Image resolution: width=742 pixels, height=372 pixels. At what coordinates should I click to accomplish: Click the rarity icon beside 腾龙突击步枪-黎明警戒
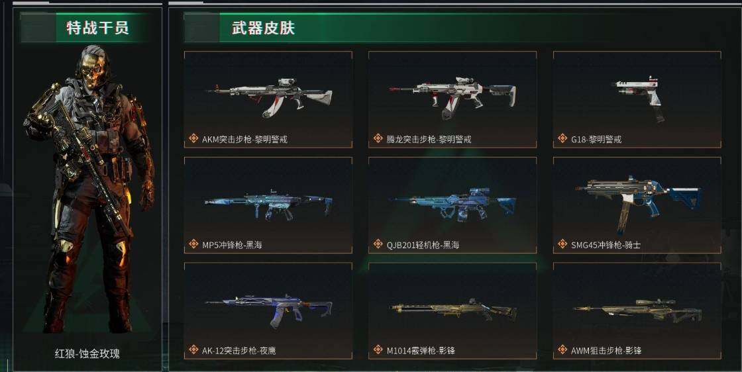tap(378, 138)
